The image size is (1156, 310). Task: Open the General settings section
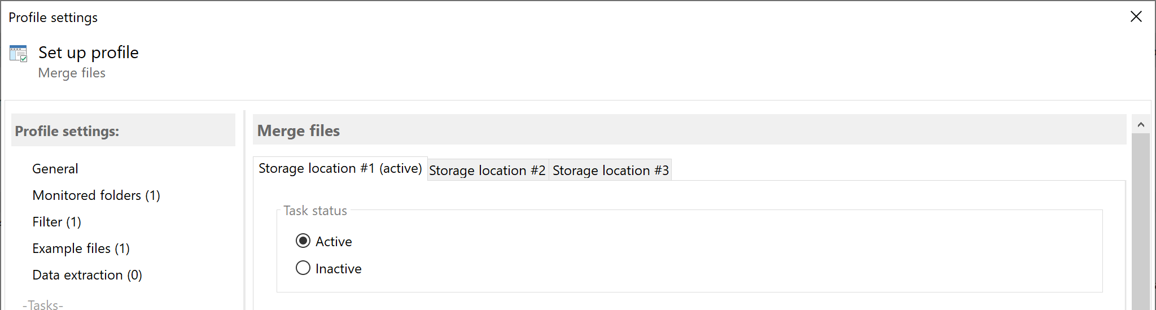(55, 169)
